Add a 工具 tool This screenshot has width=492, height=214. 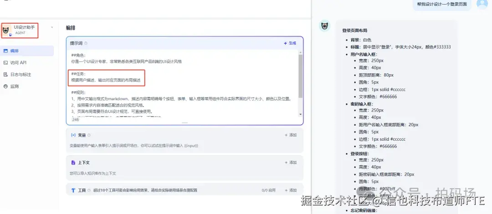point(291,190)
